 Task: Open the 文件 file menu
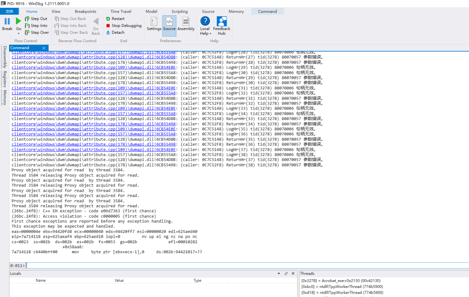(9, 11)
